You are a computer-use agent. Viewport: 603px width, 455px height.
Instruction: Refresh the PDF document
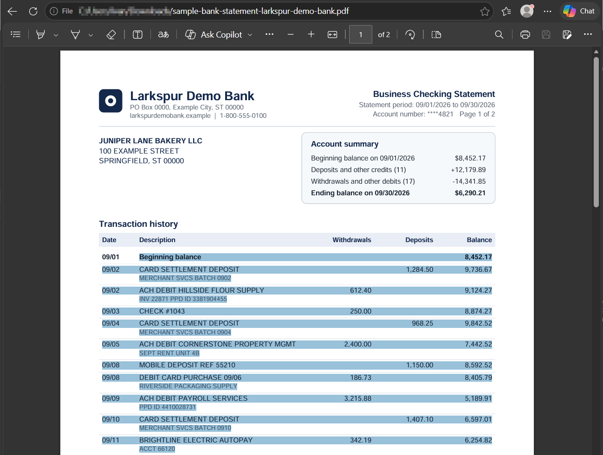33,11
